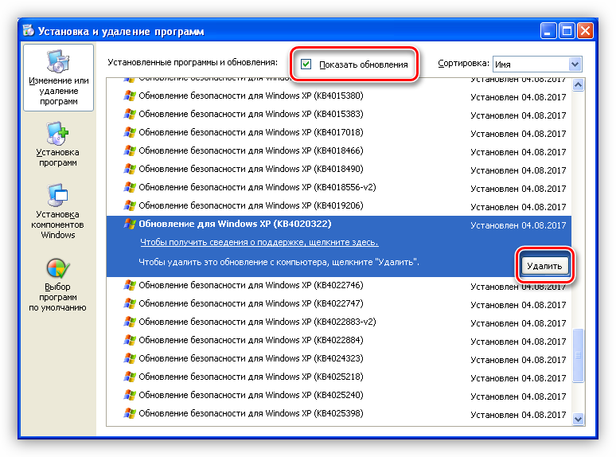The image size is (616, 457).
Task: Select update row KB4015383 text
Action: tap(251, 114)
